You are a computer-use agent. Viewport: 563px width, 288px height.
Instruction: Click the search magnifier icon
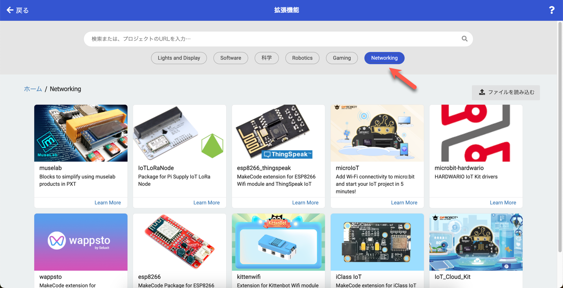(464, 39)
